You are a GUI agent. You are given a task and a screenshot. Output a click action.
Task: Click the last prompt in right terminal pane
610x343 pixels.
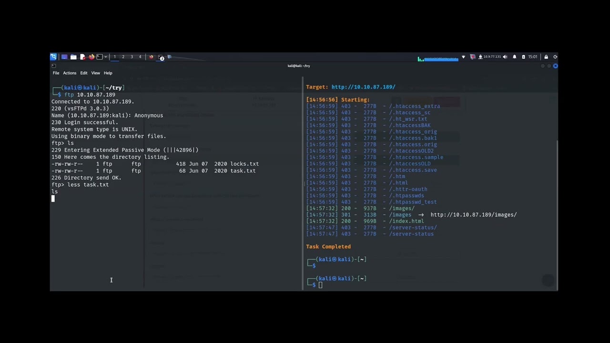click(x=337, y=282)
